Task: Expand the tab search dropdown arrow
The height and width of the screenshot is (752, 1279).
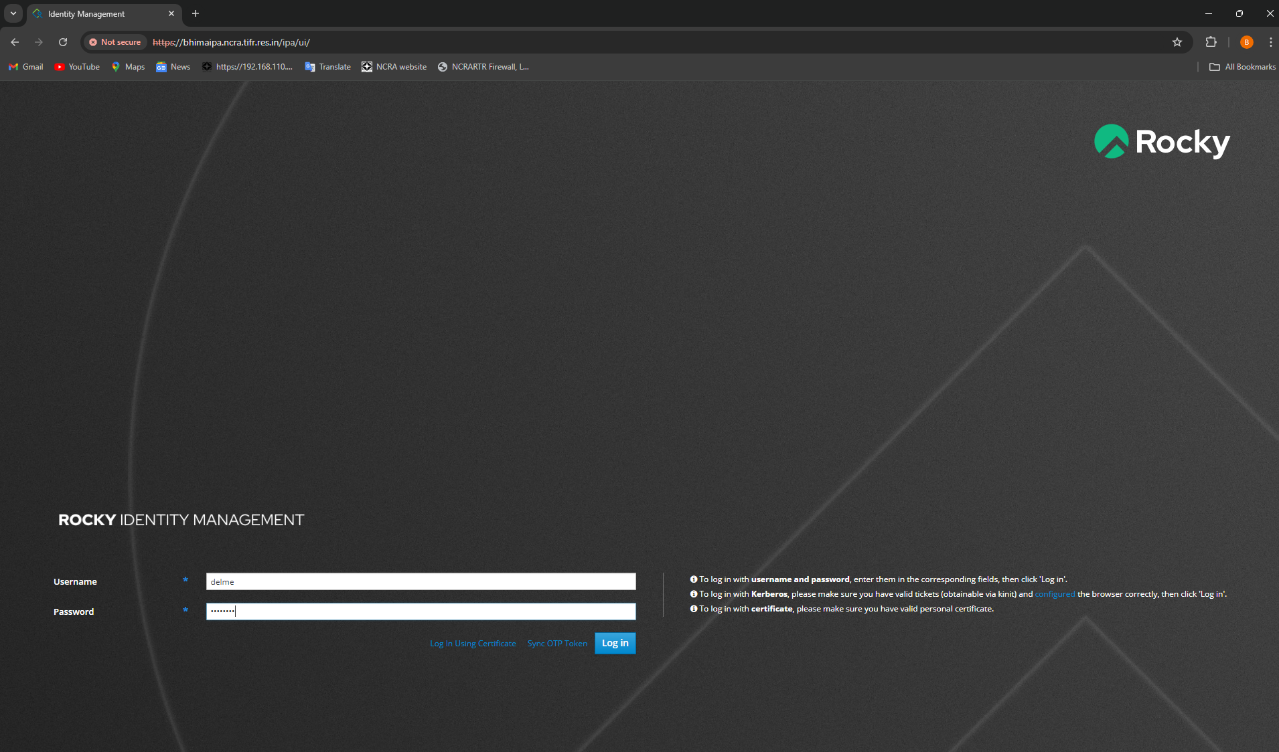Action: click(x=13, y=13)
